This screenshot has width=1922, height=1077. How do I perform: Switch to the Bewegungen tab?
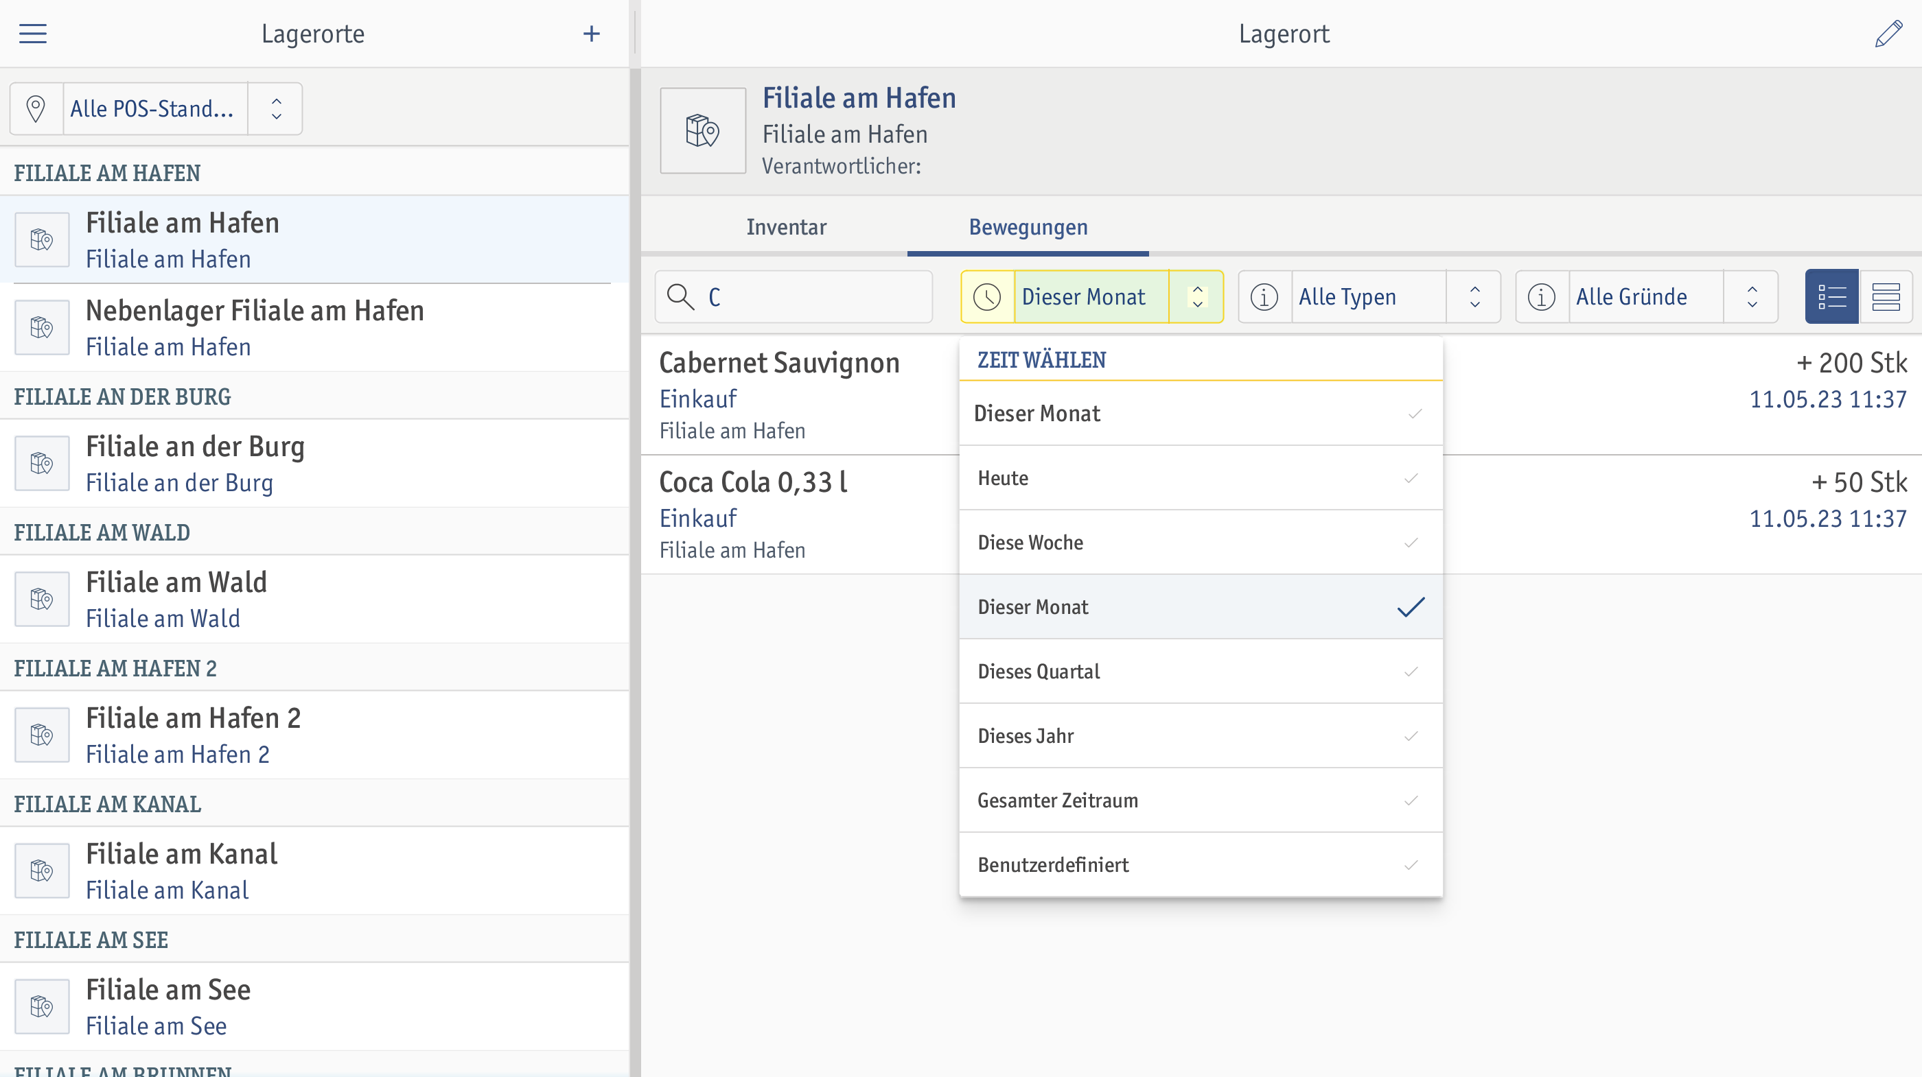click(x=1028, y=227)
